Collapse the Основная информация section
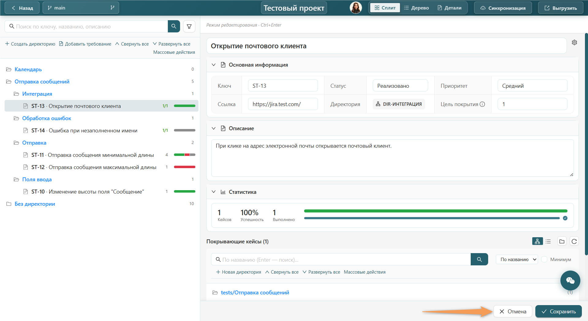Screen dimensions: 588x321 click(214, 65)
